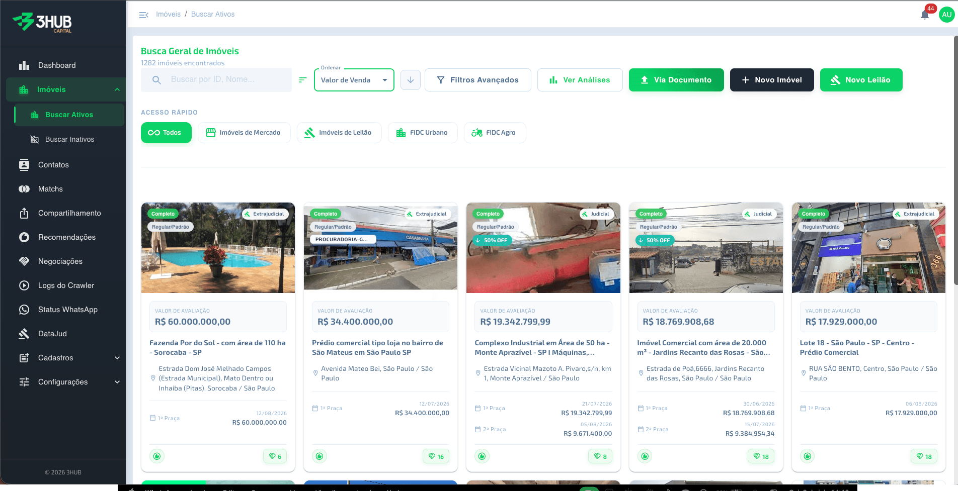Select the Todos quick access filter
The width and height of the screenshot is (958, 491).
click(x=166, y=133)
